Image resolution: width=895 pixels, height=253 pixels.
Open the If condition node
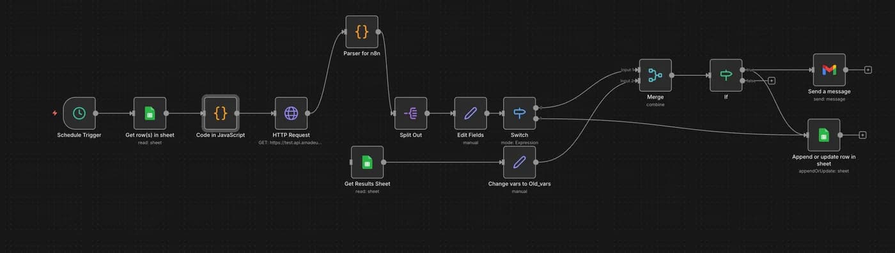click(726, 75)
